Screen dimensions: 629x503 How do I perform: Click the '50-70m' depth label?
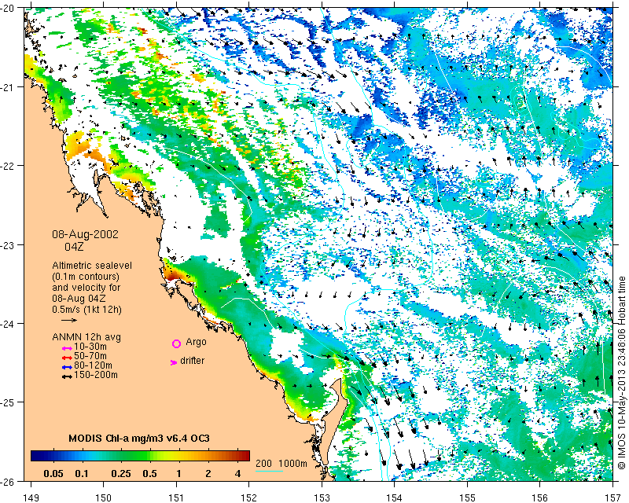(90, 356)
